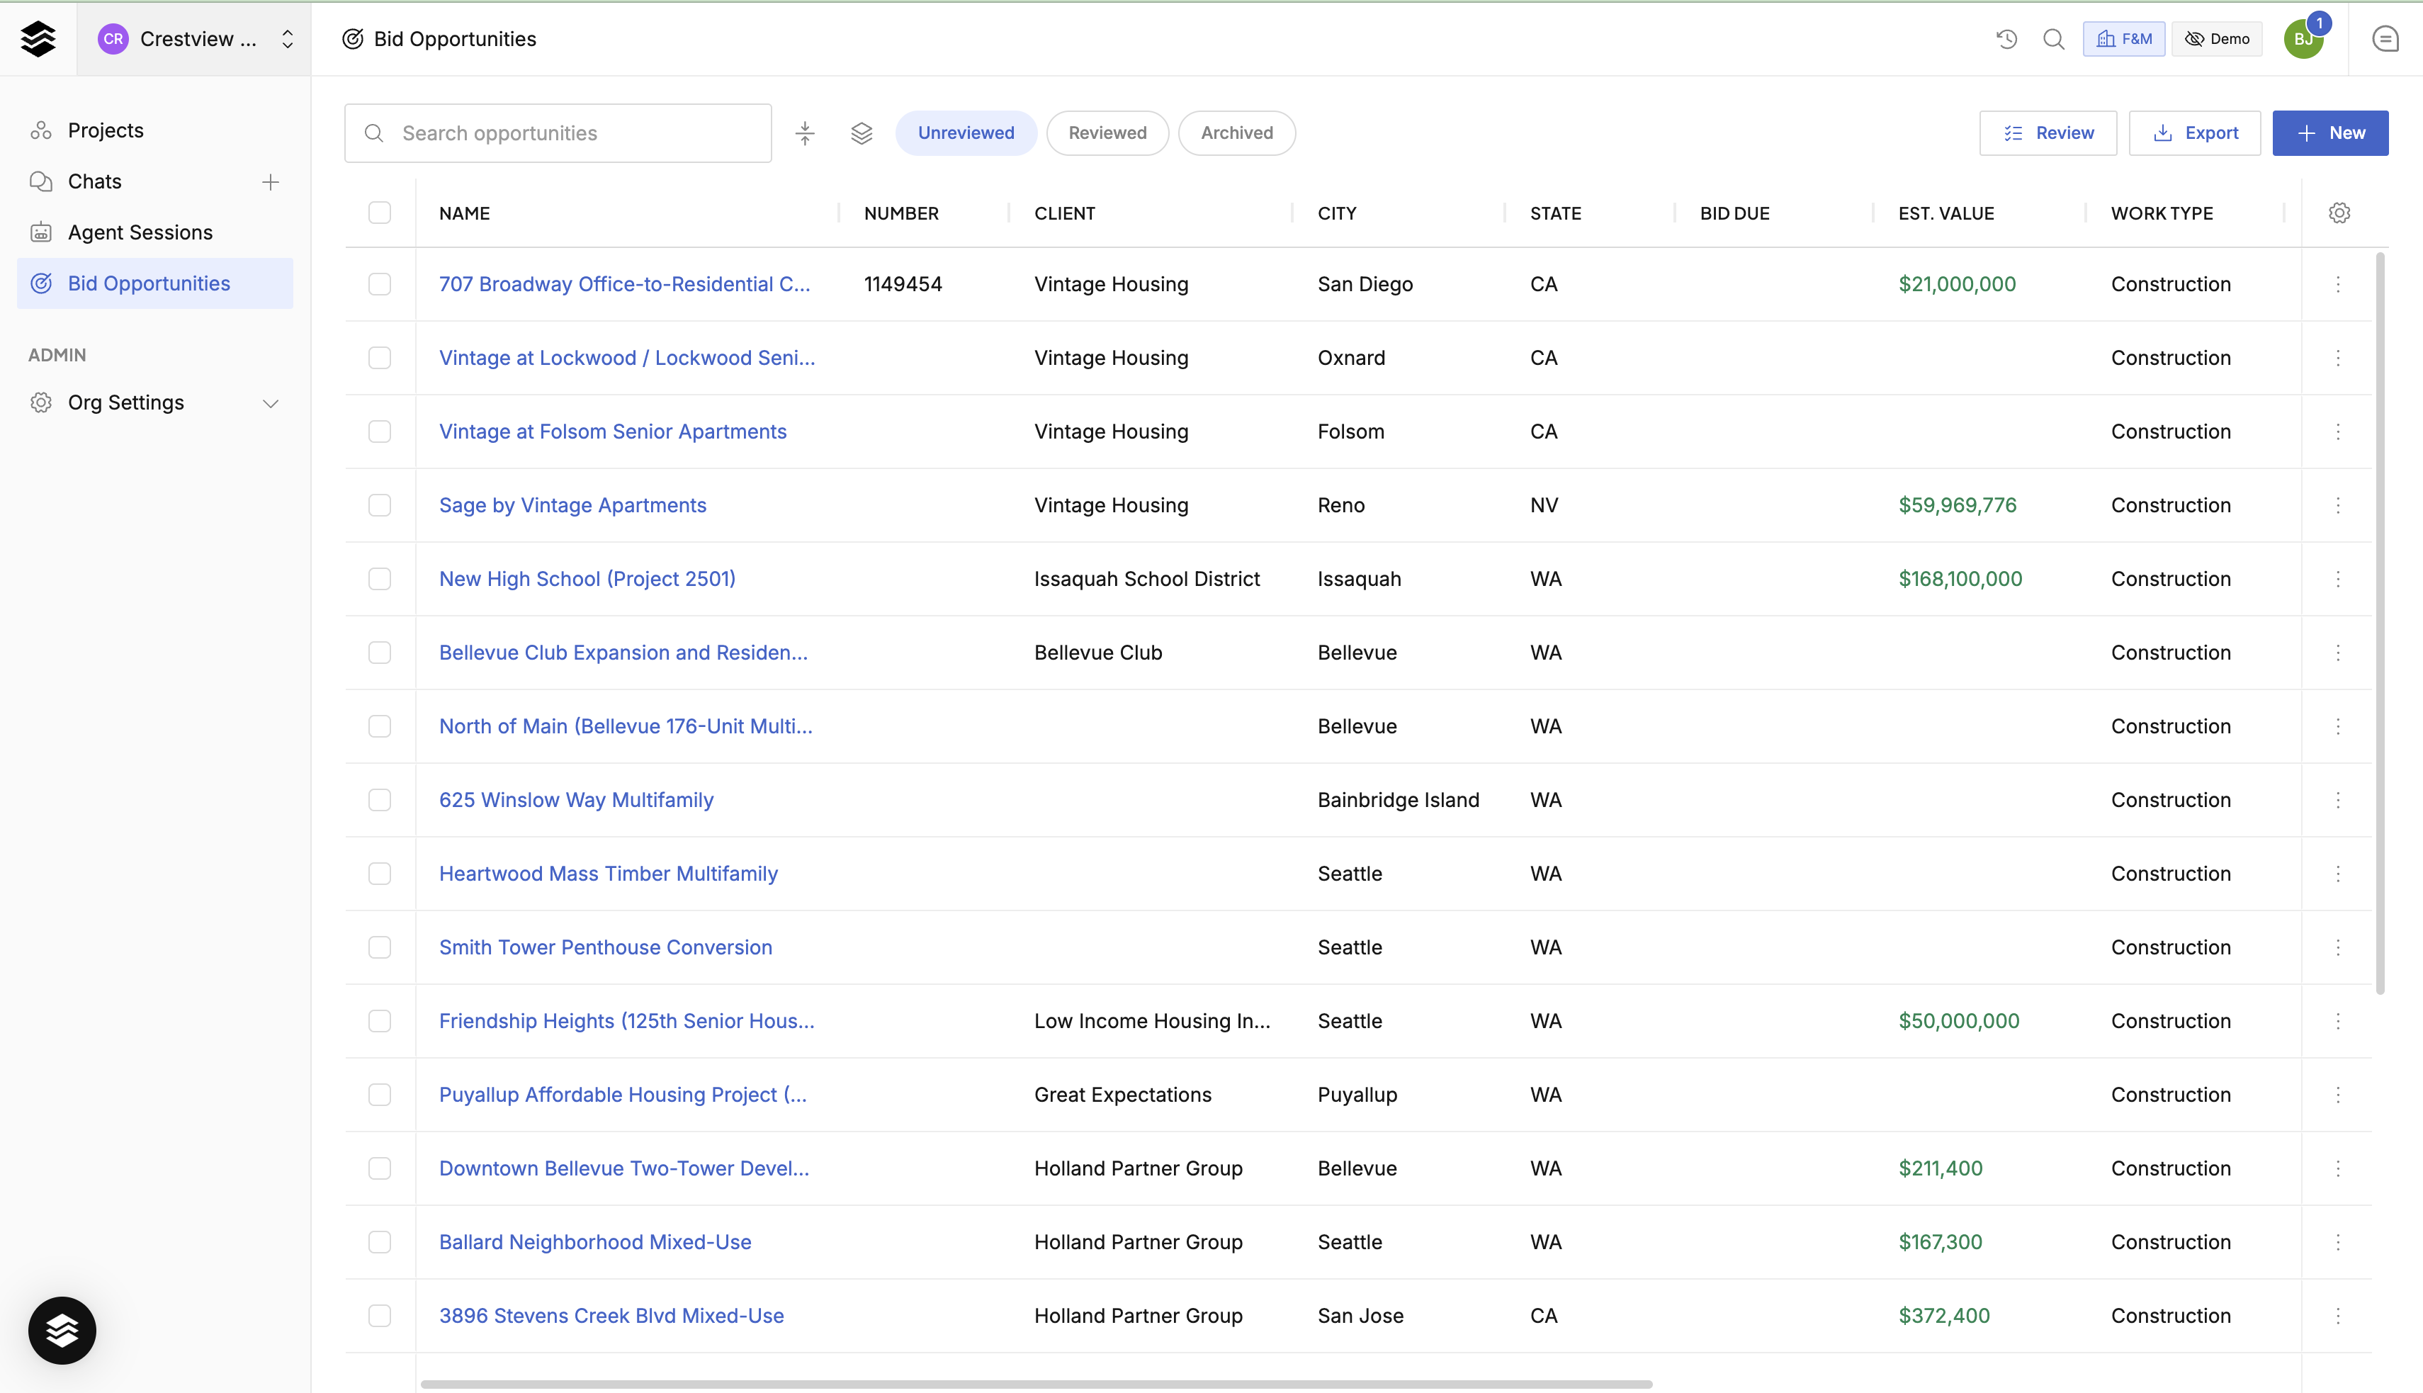
Task: Sort by the NAME column header
Action: pos(464,213)
